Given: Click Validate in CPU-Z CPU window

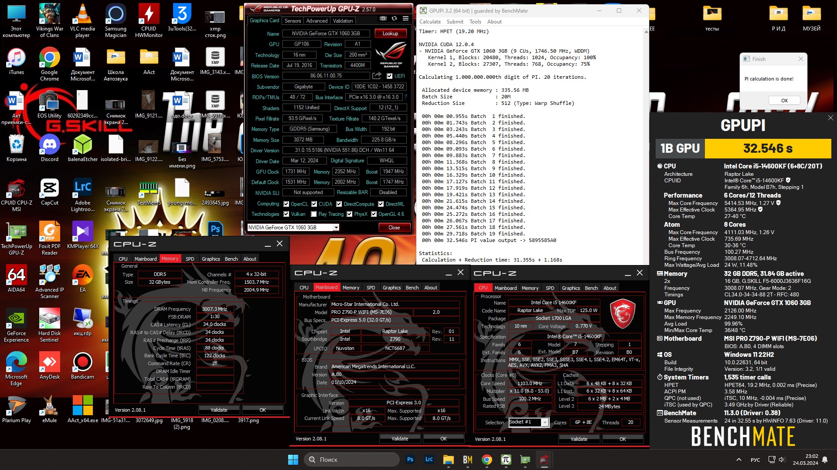Looking at the screenshot, I should pyautogui.click(x=579, y=439).
